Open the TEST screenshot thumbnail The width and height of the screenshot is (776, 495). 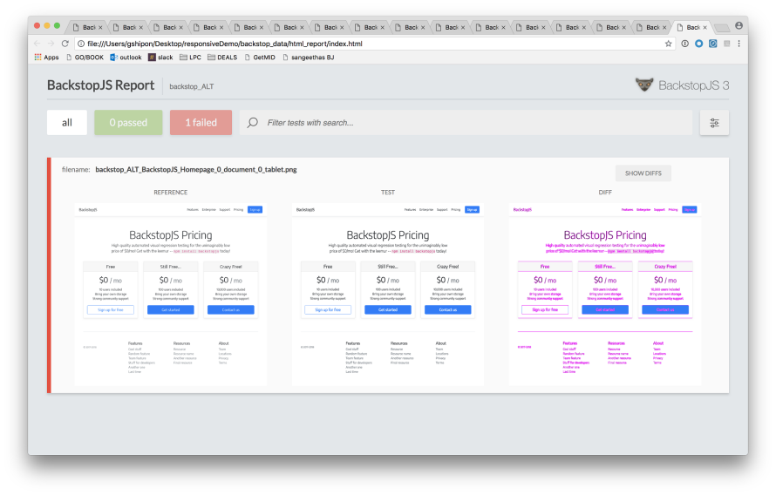coord(388,294)
